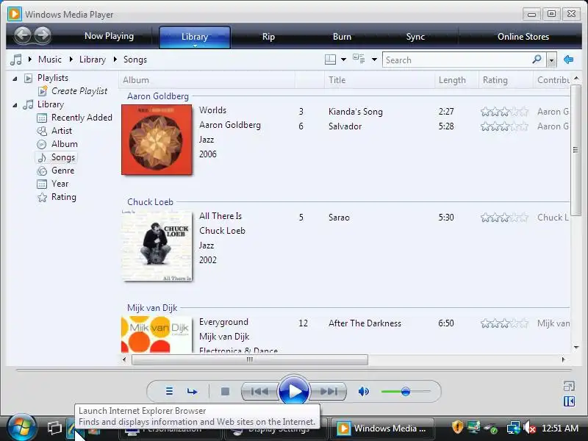Viewport: 588px width, 441px height.
Task: Sort by the Length column header
Action: [456, 80]
